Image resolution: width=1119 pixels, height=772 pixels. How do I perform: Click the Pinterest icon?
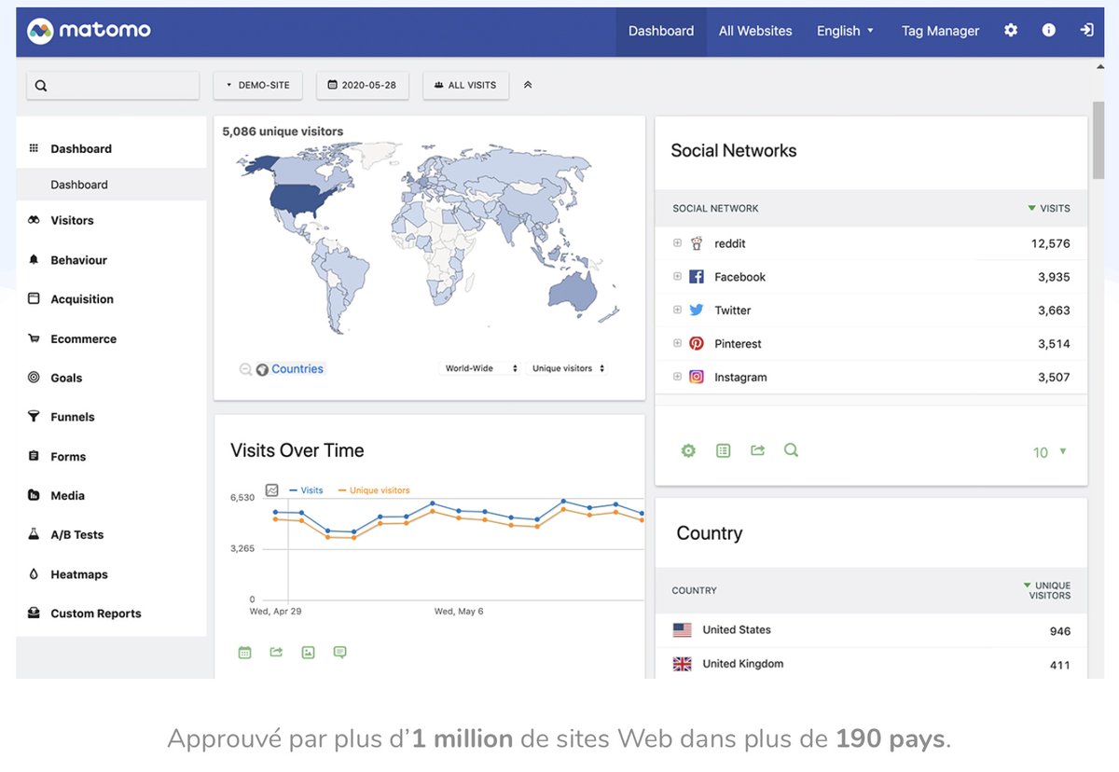coord(697,344)
